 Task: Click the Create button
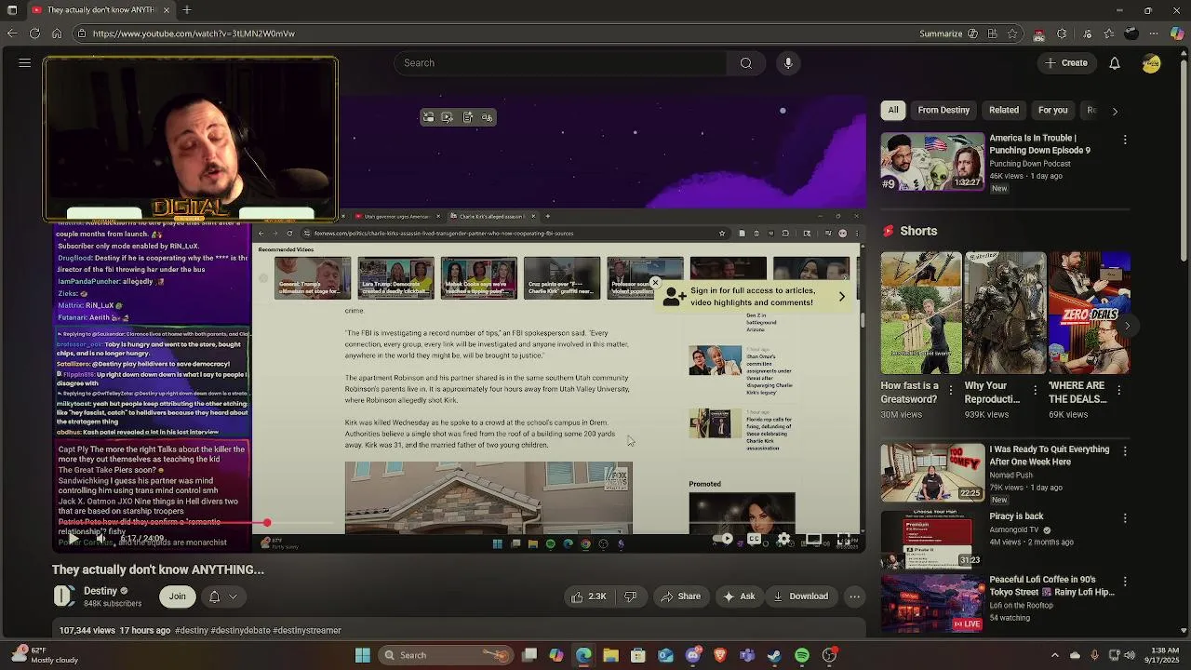(x=1065, y=63)
